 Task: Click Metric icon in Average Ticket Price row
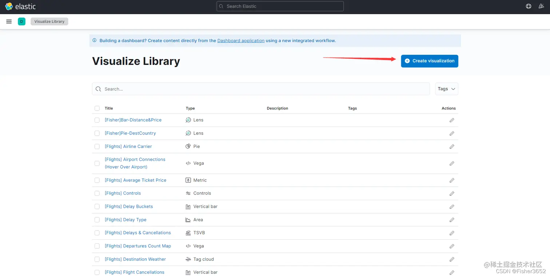point(188,180)
